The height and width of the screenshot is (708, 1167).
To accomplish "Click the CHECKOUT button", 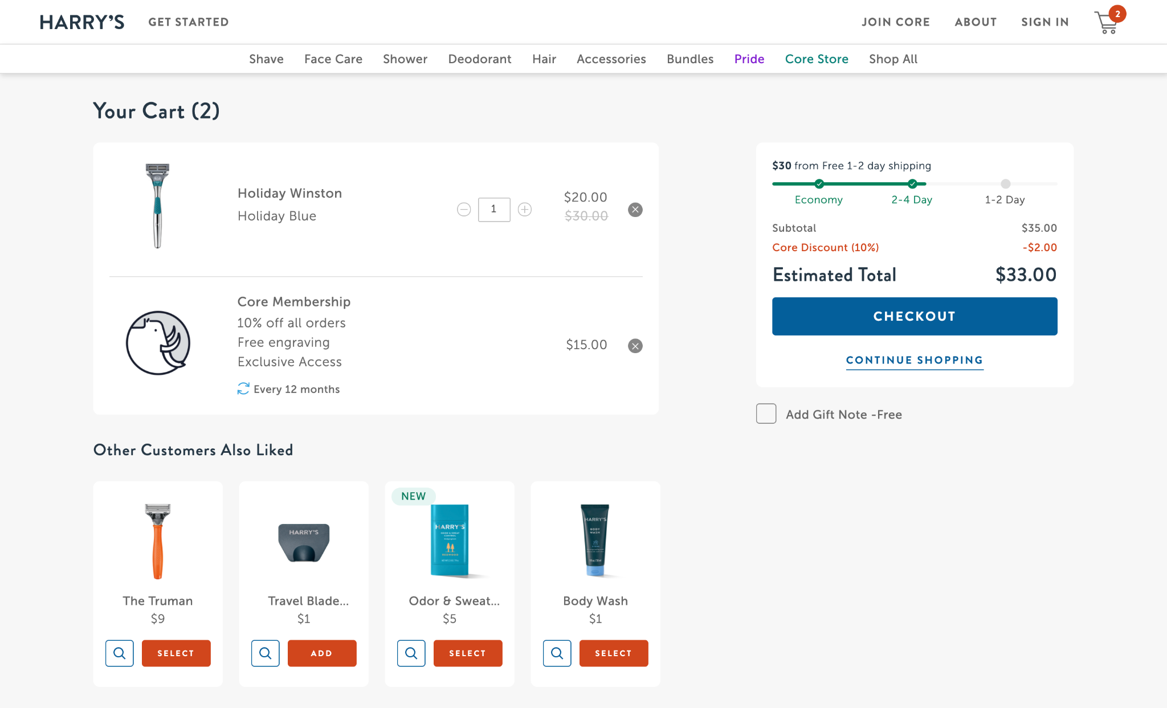I will (x=914, y=316).
